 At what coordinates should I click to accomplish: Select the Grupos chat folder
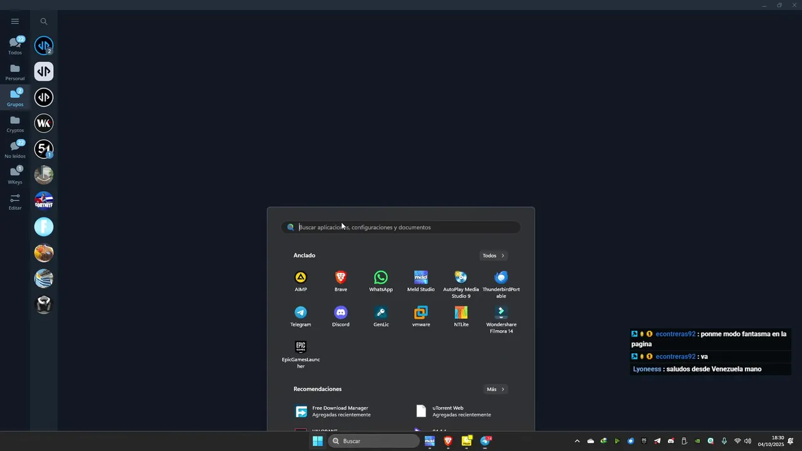pos(15,98)
